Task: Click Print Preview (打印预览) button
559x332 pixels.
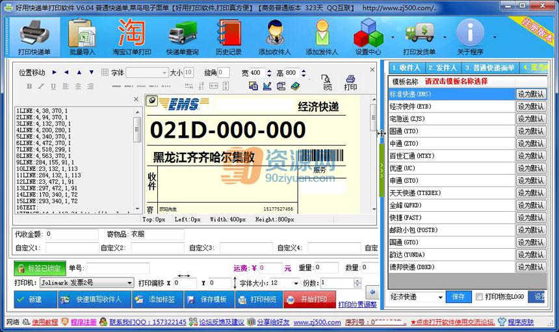Action: 259,300
